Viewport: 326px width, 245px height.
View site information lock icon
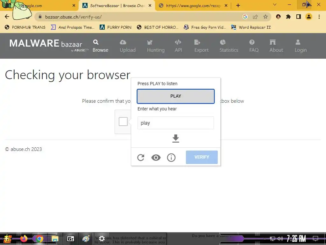pos(40,17)
